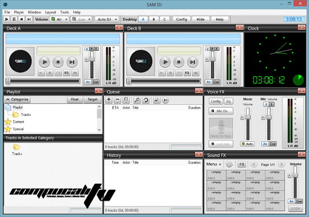Viewport: 309px width, 217px height.
Task: Click the Queue add (plus) icon
Action: (109, 100)
